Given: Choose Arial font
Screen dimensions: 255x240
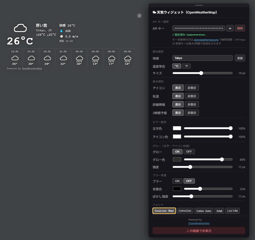Looking at the screenshot, I should point(219,211).
